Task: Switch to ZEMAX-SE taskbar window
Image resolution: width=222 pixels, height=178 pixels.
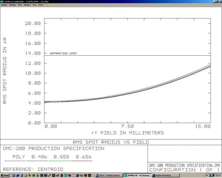Action: click(x=137, y=175)
